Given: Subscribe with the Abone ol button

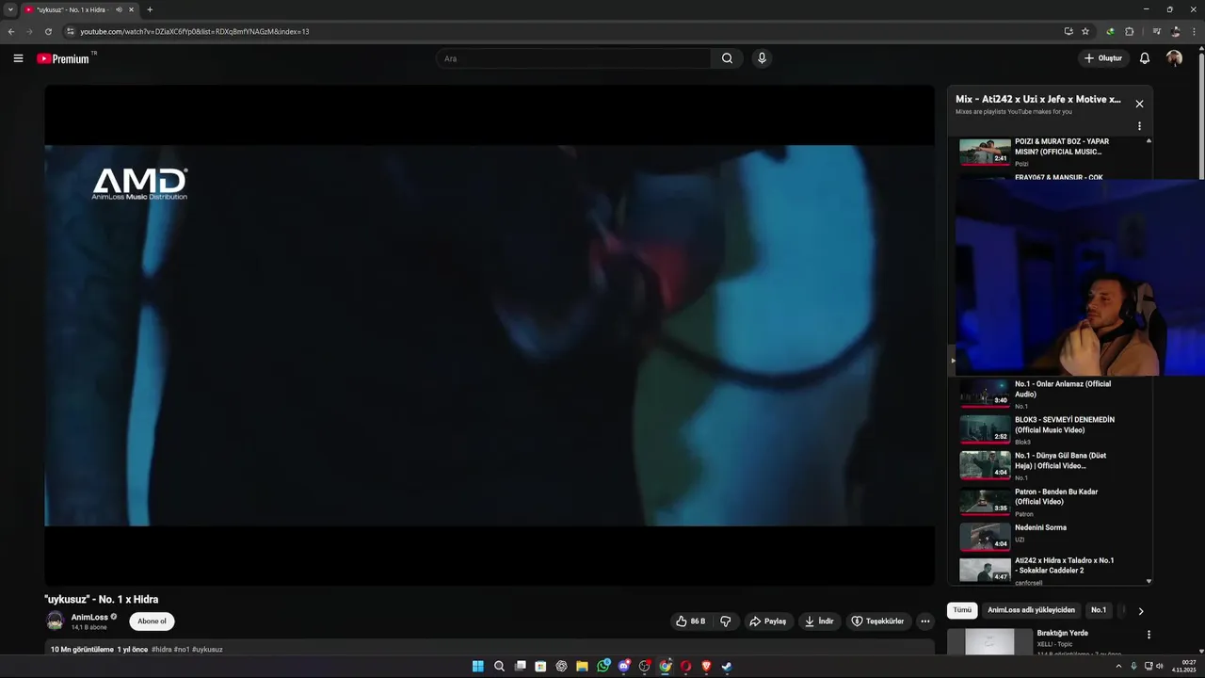Looking at the screenshot, I should pyautogui.click(x=152, y=621).
